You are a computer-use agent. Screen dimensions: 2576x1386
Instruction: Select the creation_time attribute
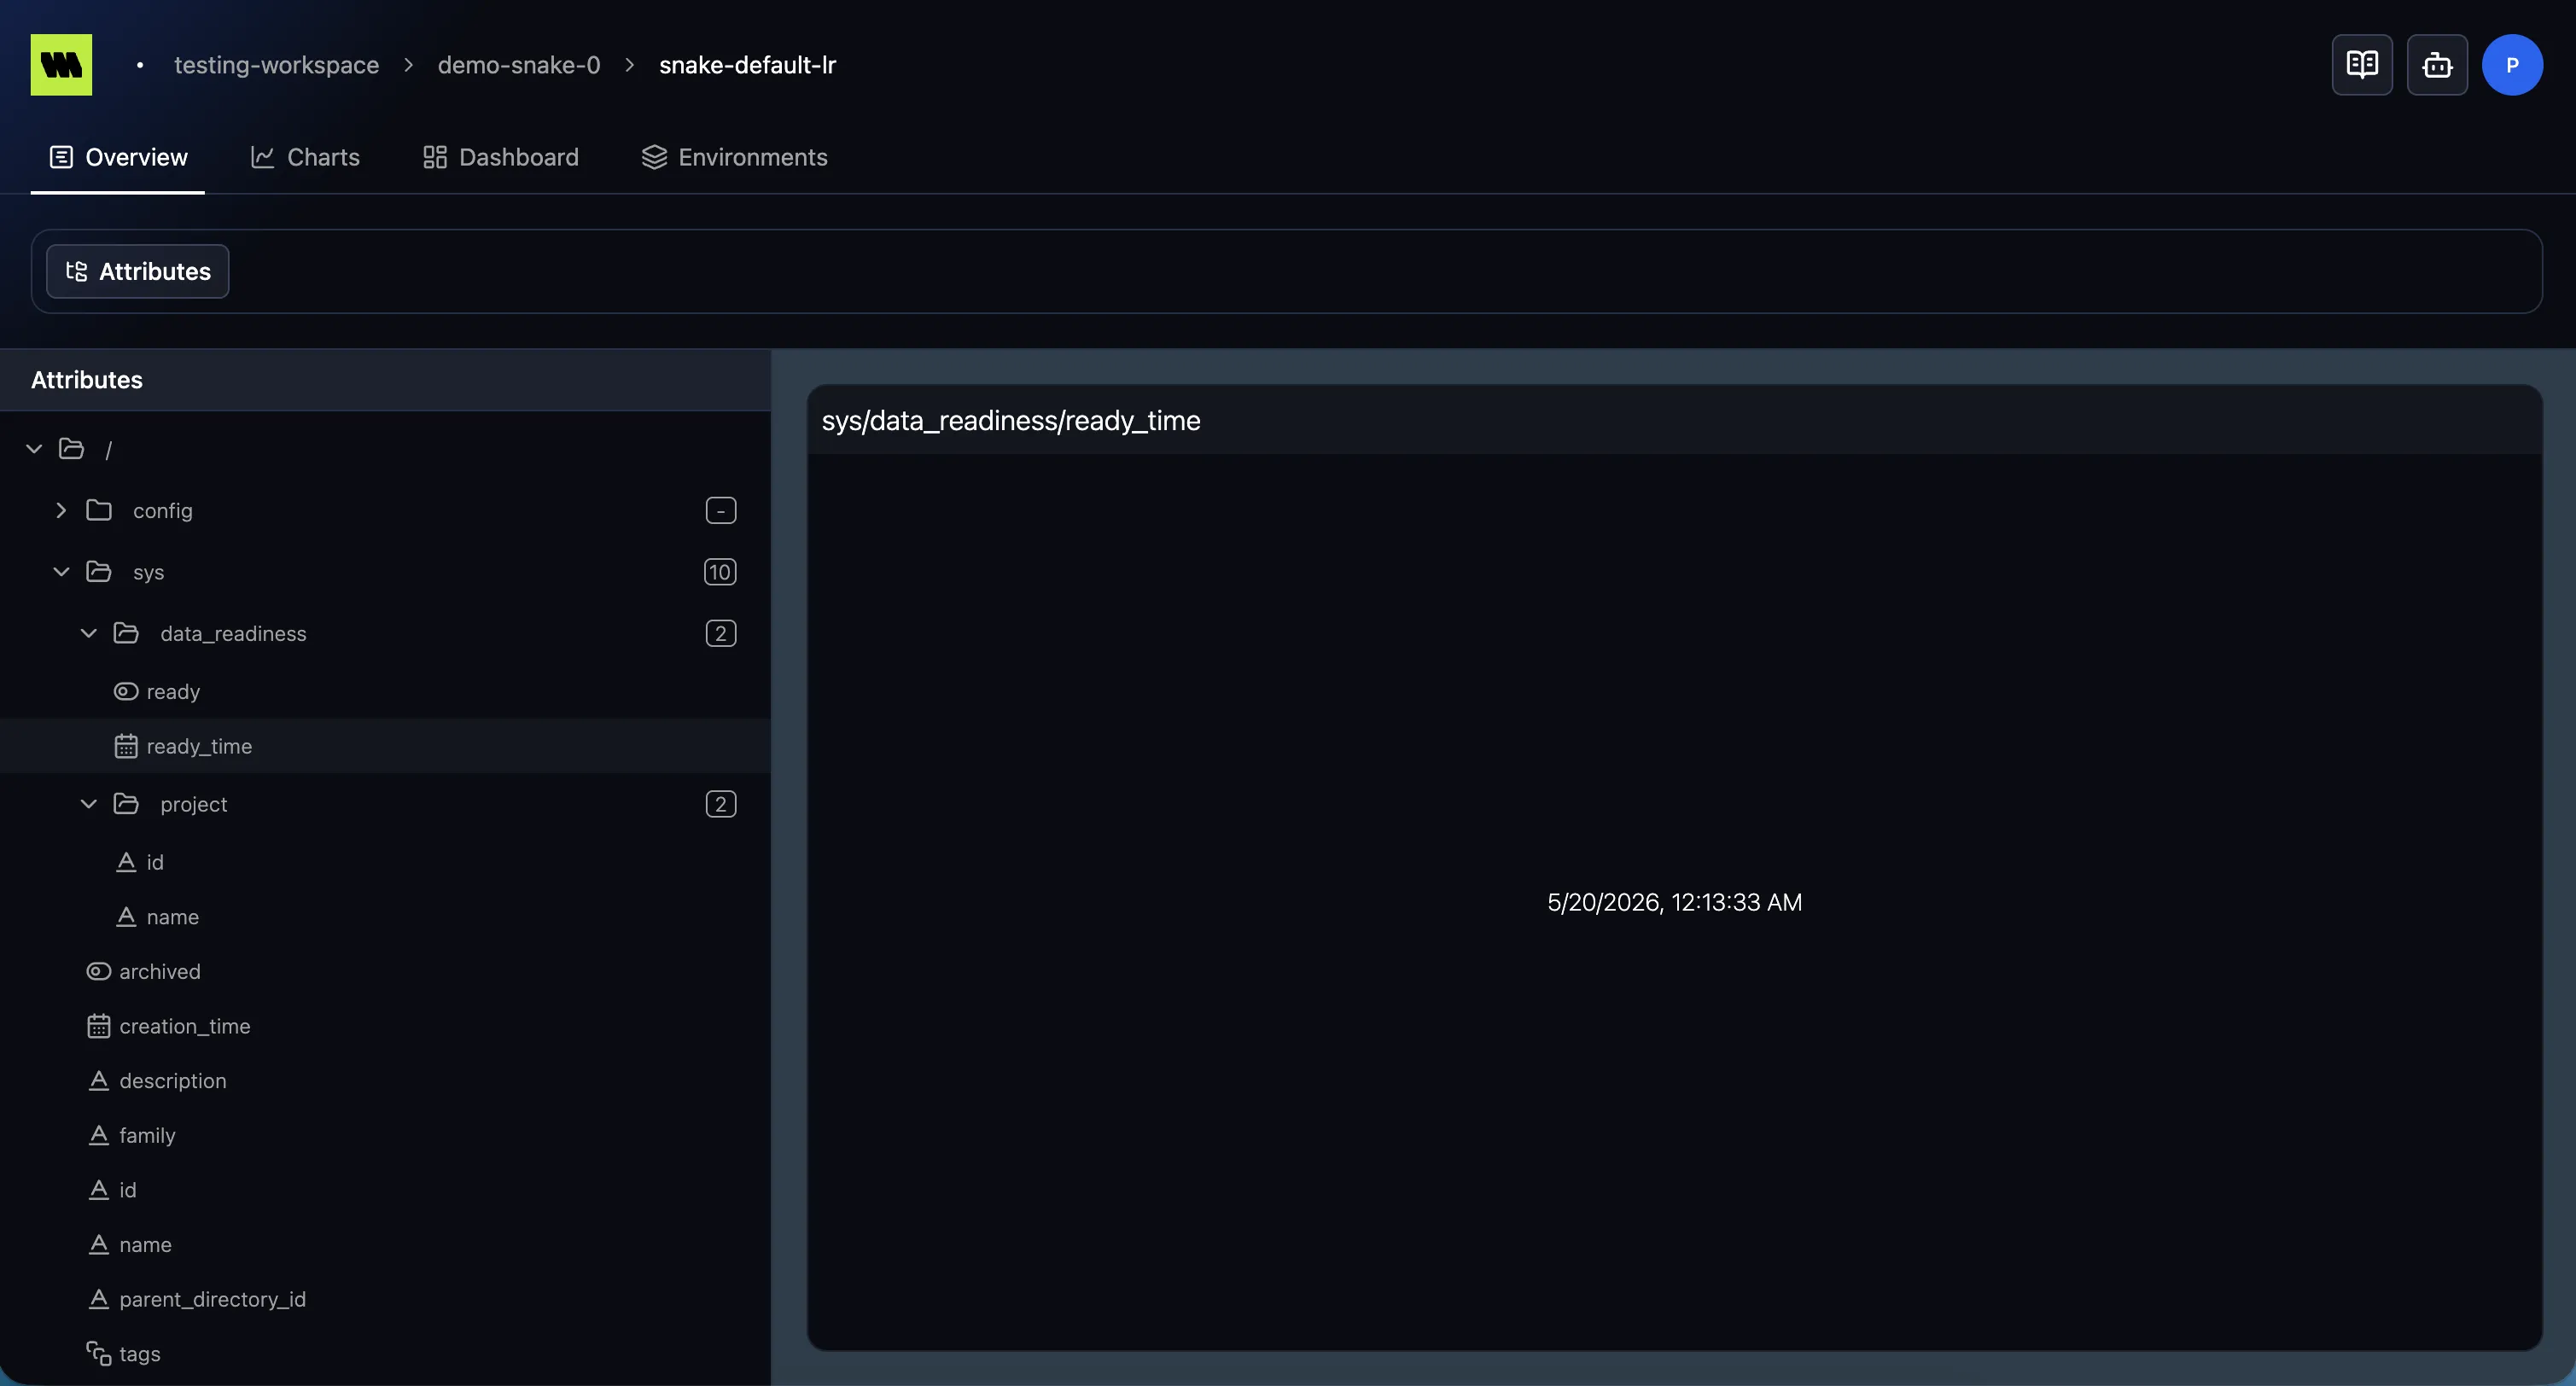tap(385, 1026)
